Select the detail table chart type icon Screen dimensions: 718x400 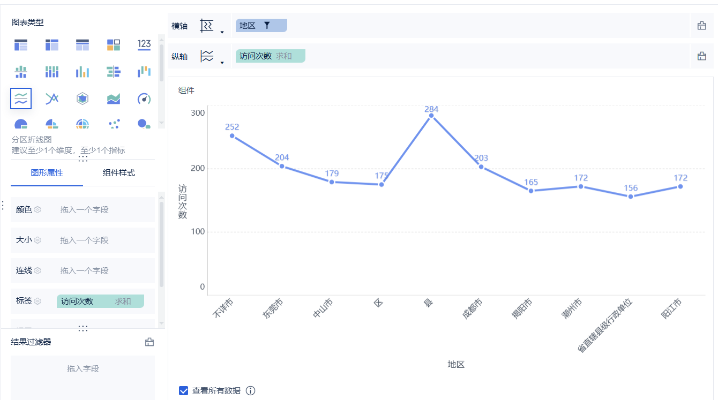[83, 45]
